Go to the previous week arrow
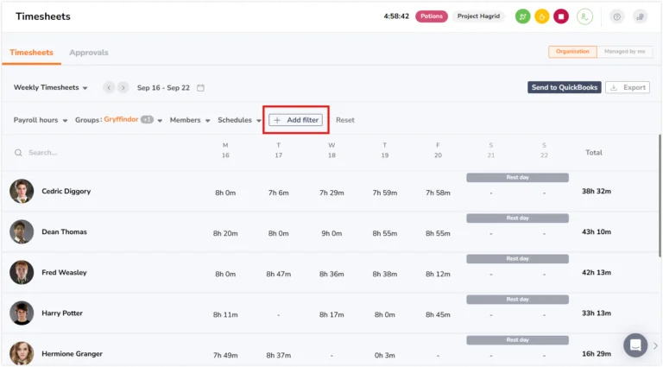663x367 pixels. 109,87
